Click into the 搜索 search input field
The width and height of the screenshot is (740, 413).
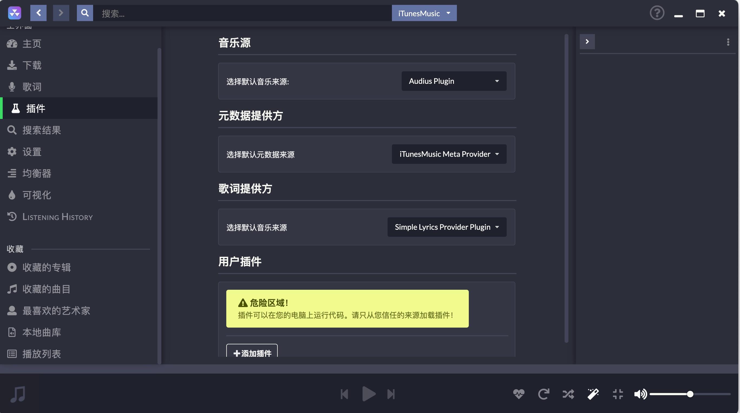point(242,13)
